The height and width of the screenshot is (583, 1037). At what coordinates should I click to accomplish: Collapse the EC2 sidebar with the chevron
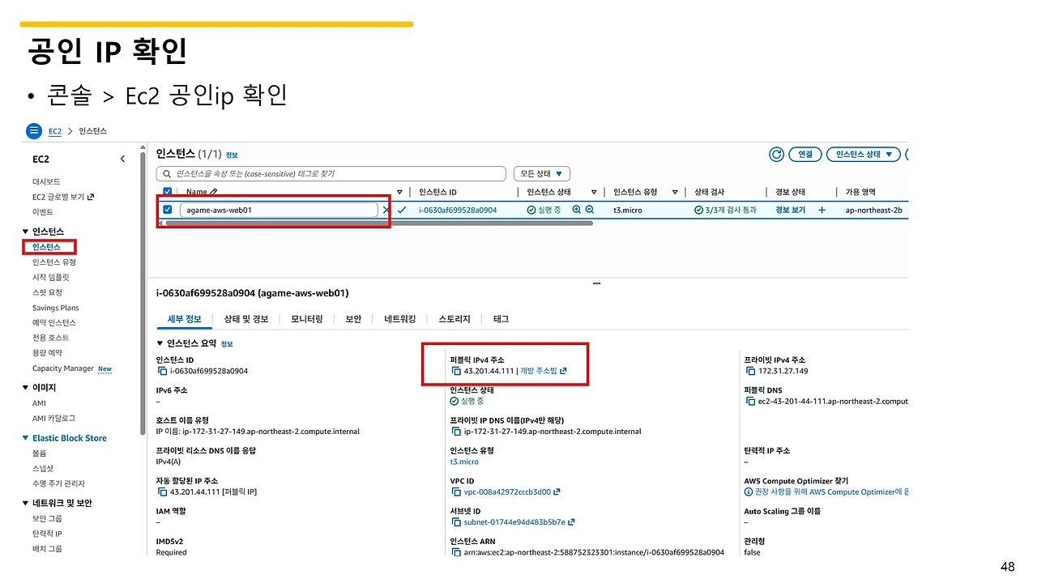tap(122, 159)
